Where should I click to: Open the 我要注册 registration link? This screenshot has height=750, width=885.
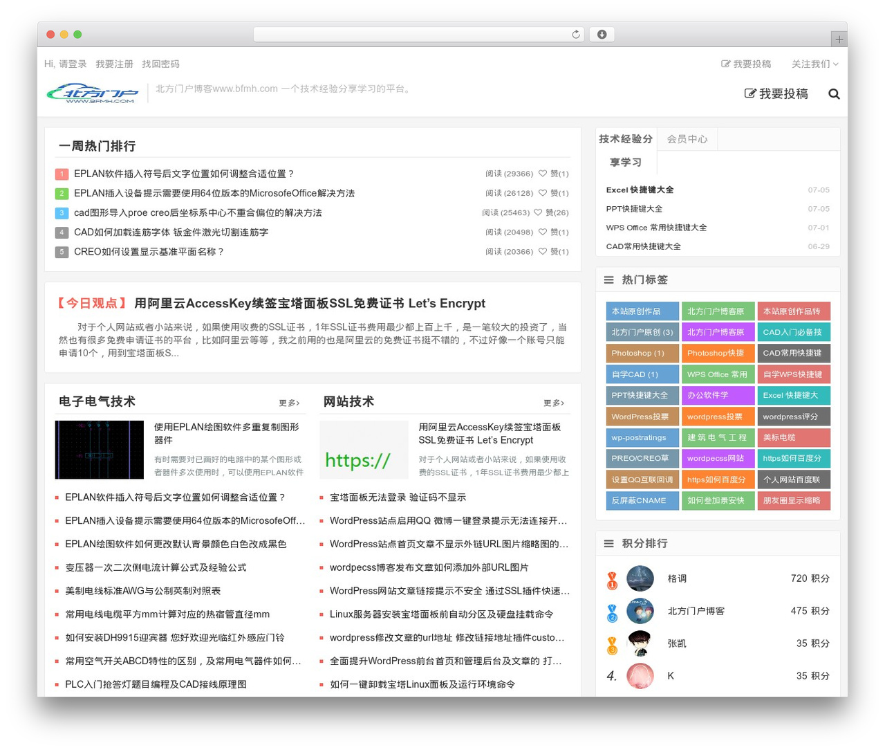tap(115, 64)
